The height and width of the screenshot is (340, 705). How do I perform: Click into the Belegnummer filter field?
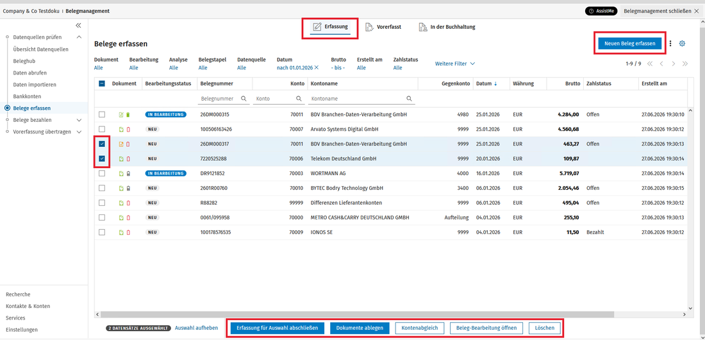pyautogui.click(x=224, y=98)
